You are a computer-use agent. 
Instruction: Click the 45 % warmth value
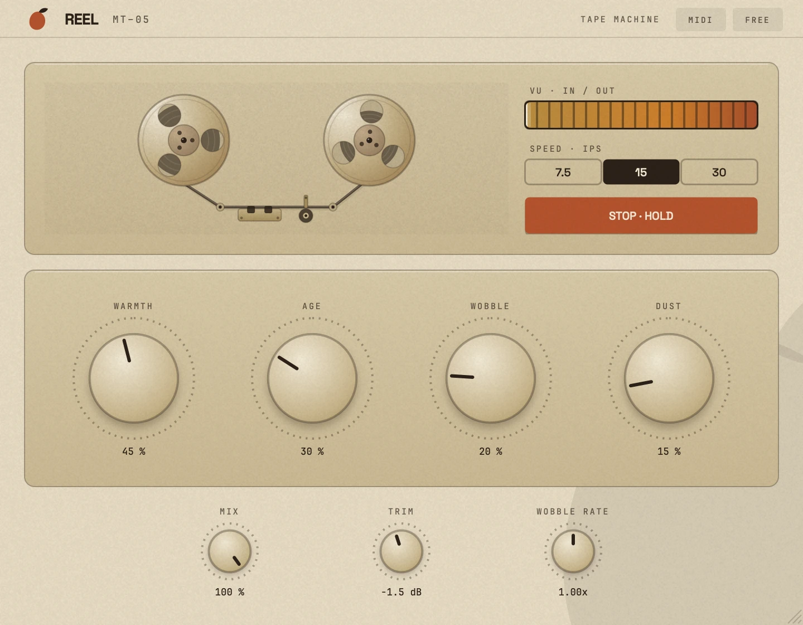[x=134, y=451]
